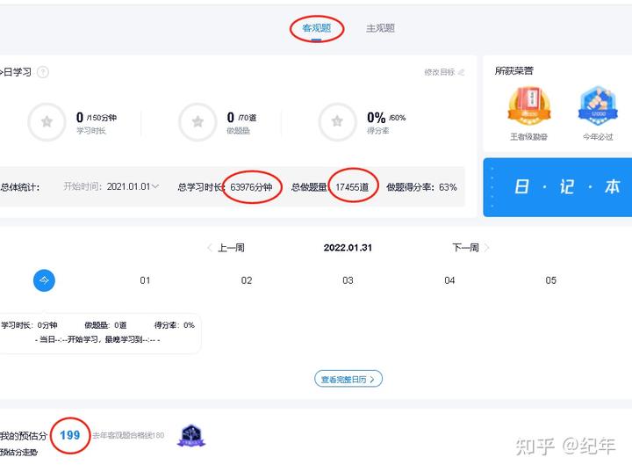Click 查看完整日历 button

348,379
